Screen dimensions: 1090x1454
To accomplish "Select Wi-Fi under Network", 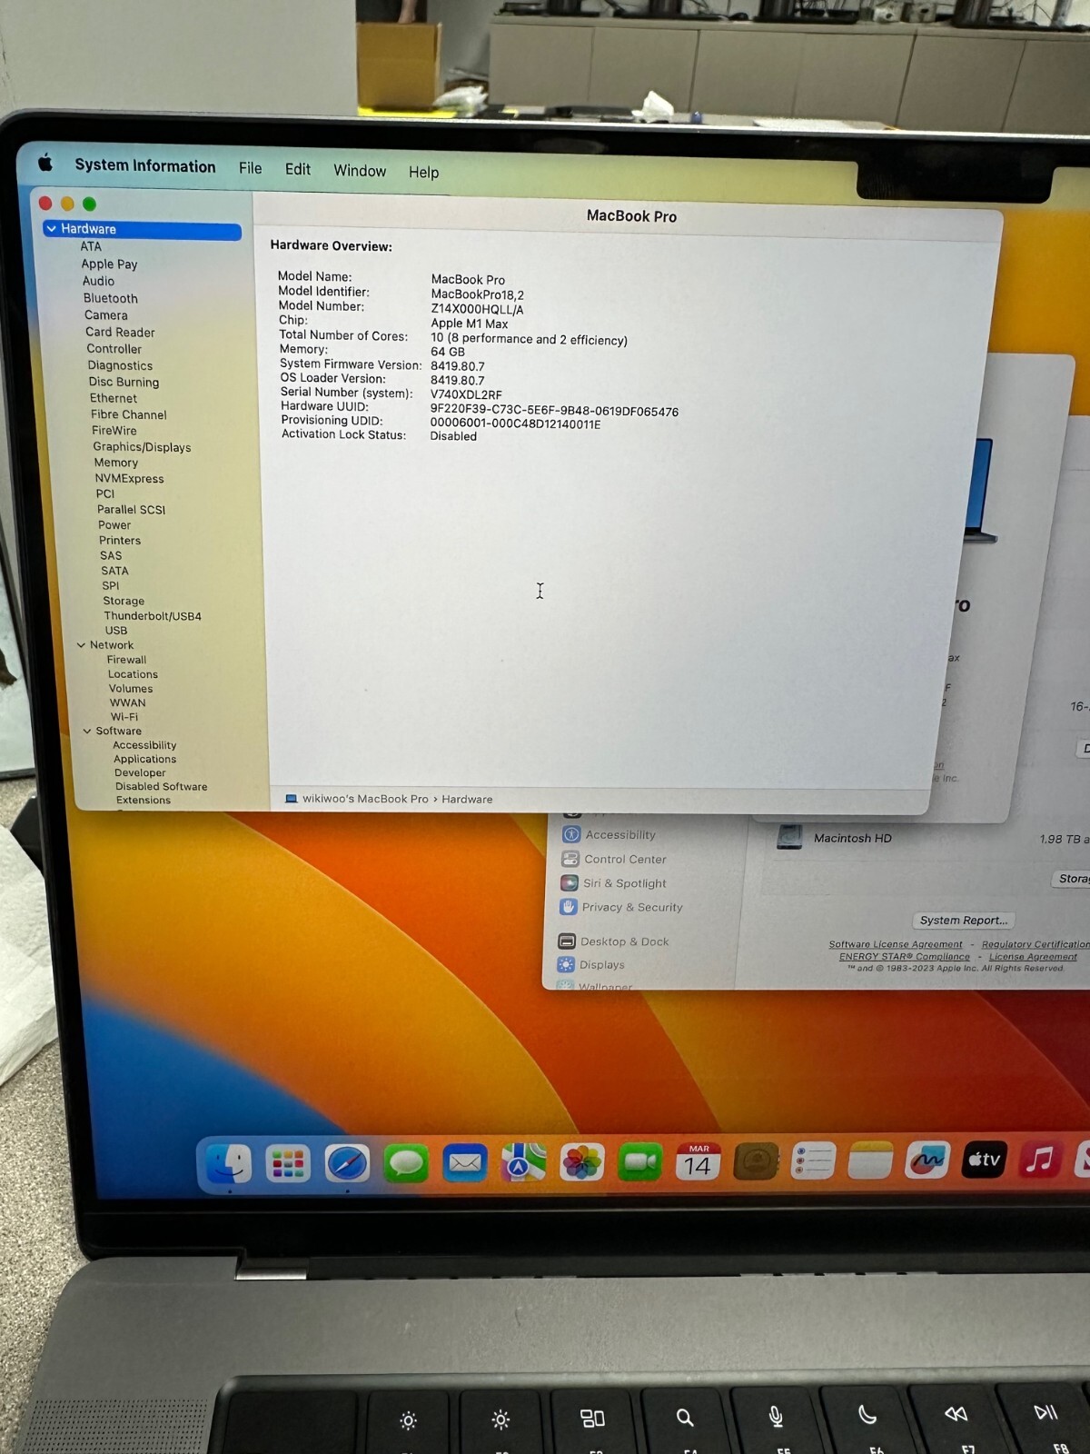I will point(124,716).
